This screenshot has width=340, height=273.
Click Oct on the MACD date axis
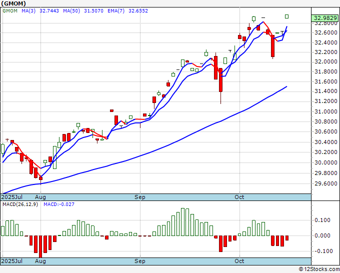239,261
